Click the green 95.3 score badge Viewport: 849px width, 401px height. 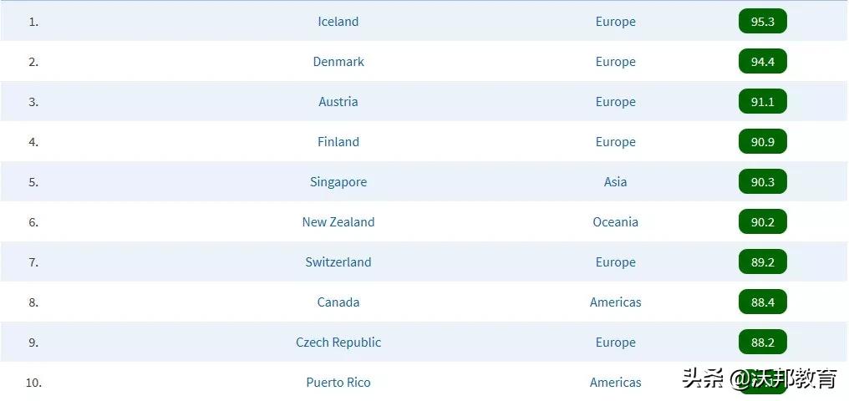(762, 22)
